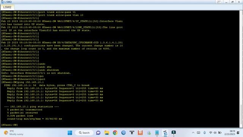Click the reply line with Sequence=3
243x137 pixels.
pos(55,94)
